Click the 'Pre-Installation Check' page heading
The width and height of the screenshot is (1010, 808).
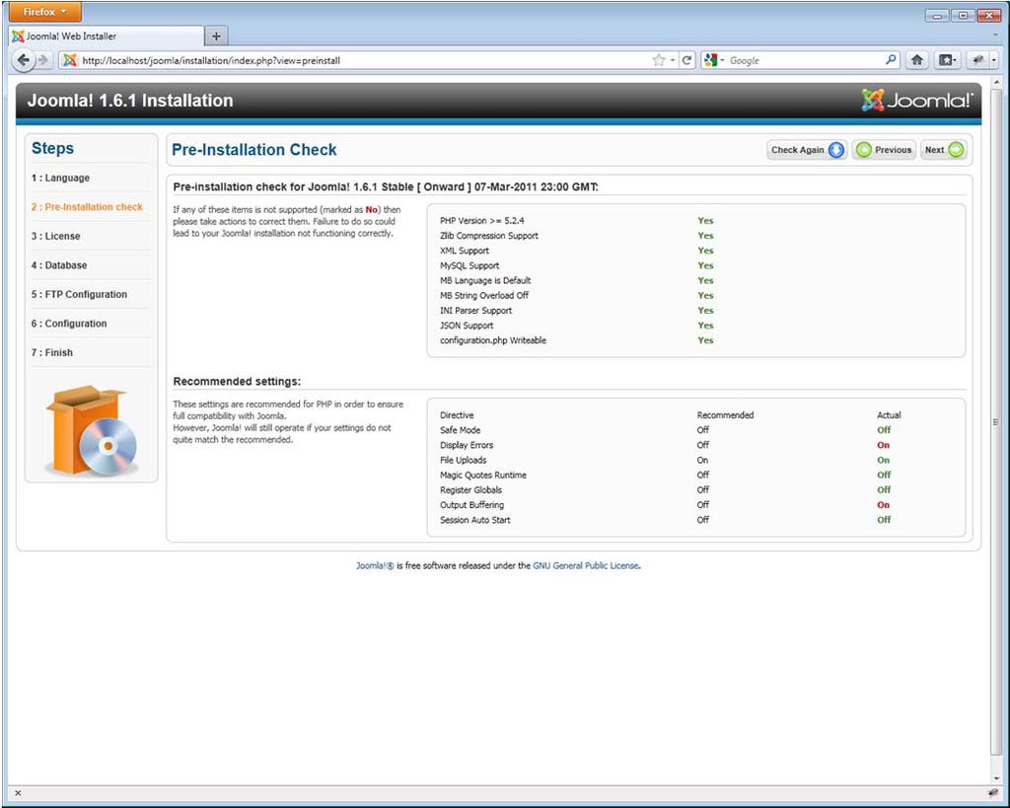253,150
